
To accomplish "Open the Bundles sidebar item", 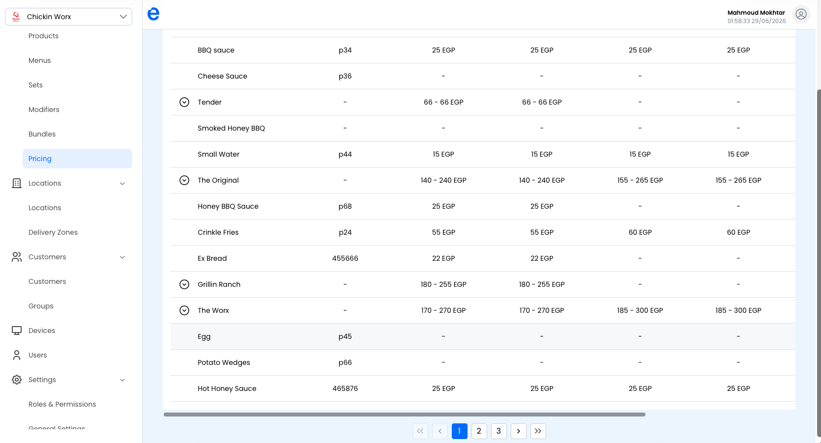I will (x=42, y=134).
